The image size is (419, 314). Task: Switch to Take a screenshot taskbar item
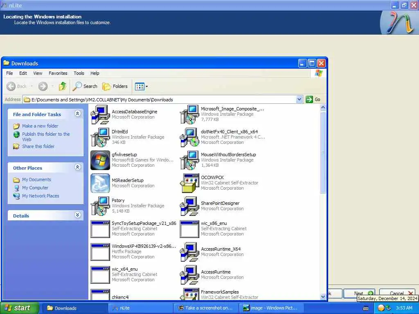click(x=206, y=308)
